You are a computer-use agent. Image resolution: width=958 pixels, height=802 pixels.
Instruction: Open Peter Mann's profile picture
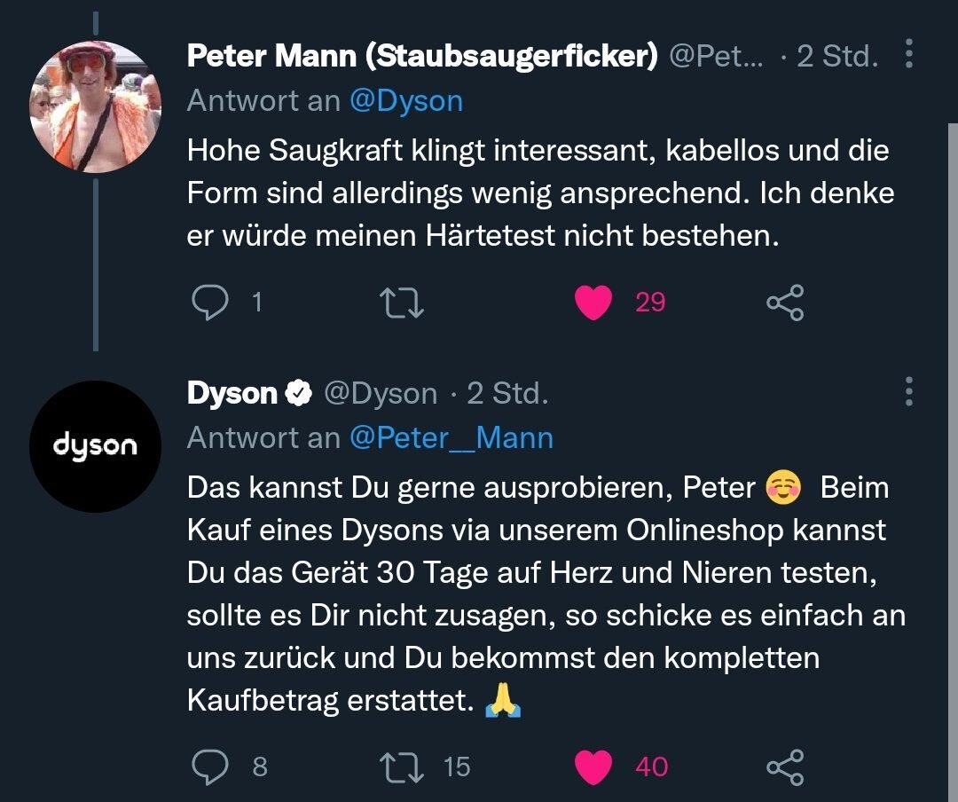pos(95,106)
